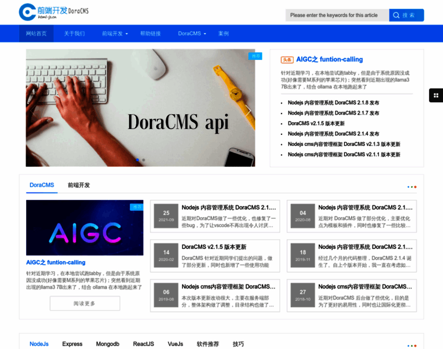Click the 推荐 tag on AIGC thumbnail
Viewport: 443px width, 349px height.
click(x=137, y=207)
